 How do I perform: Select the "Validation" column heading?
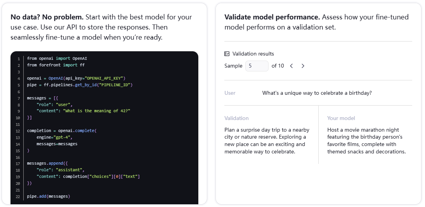(x=236, y=118)
